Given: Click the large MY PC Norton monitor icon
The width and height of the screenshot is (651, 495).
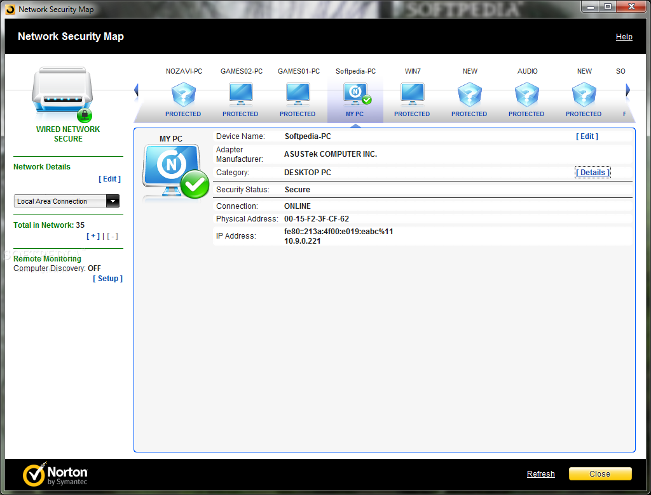Looking at the screenshot, I should 175,171.
